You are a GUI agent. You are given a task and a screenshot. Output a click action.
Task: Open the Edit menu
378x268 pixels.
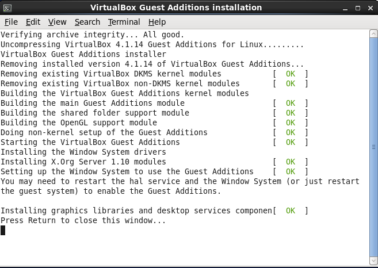33,22
